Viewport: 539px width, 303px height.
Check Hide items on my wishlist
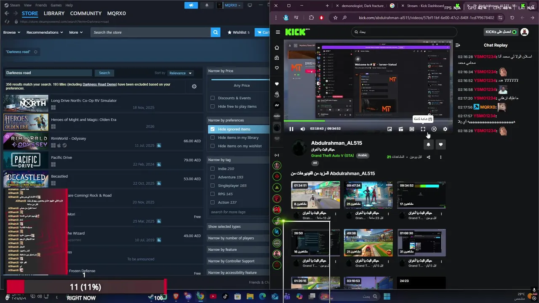pos(213,146)
